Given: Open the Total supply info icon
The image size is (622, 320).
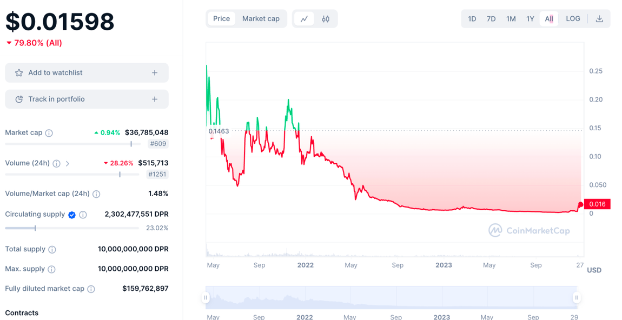Looking at the screenshot, I should click(x=52, y=249).
